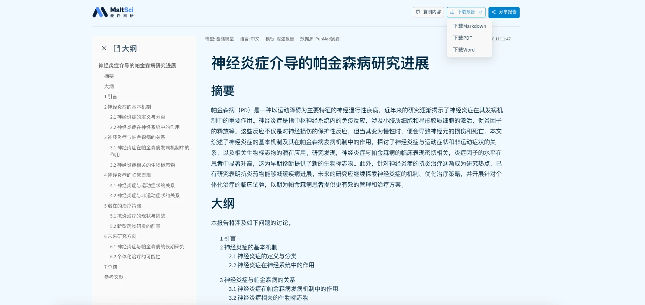Click the 数据源: PubMed摘要 metadata label
Screen dimensions: 645x305
click(320, 39)
